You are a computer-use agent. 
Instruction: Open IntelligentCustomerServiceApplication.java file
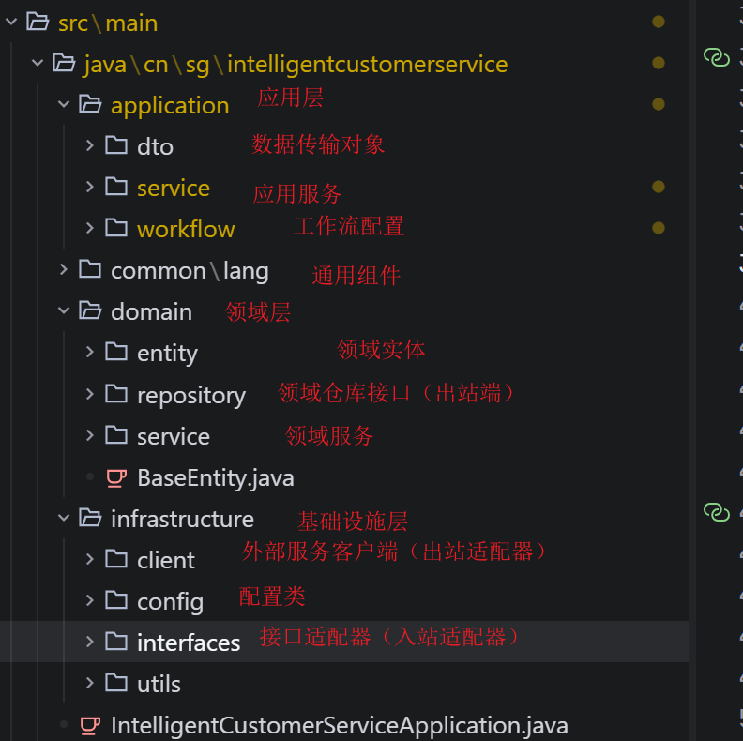[340, 726]
